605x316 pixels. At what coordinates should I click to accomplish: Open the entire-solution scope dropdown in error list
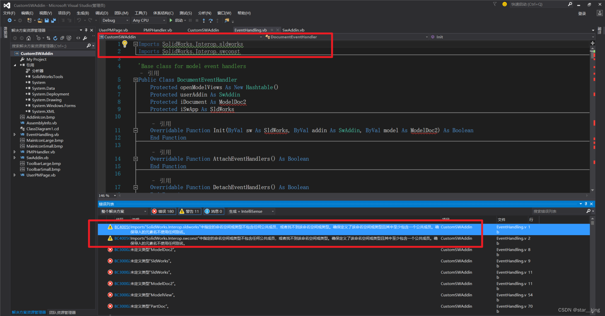pyautogui.click(x=124, y=211)
